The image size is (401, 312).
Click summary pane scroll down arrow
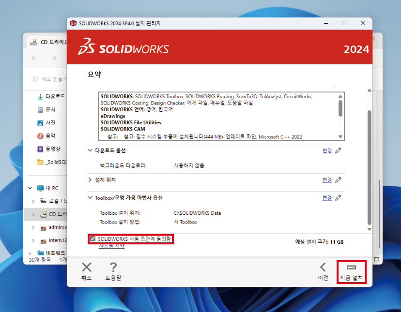(x=370, y=229)
